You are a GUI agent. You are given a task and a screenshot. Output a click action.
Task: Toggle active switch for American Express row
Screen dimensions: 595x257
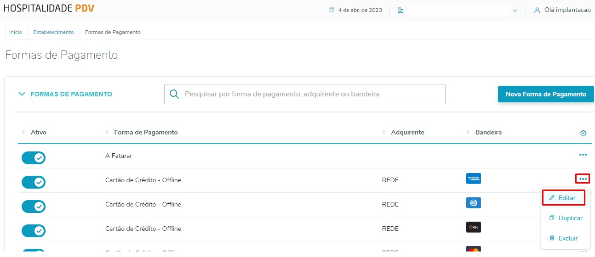click(x=34, y=182)
